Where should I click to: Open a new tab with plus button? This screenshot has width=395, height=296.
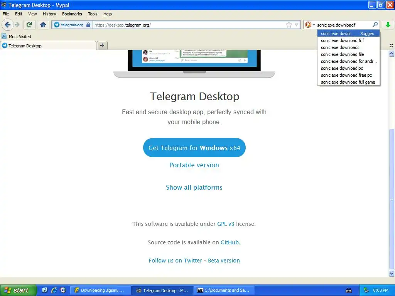[102, 45]
